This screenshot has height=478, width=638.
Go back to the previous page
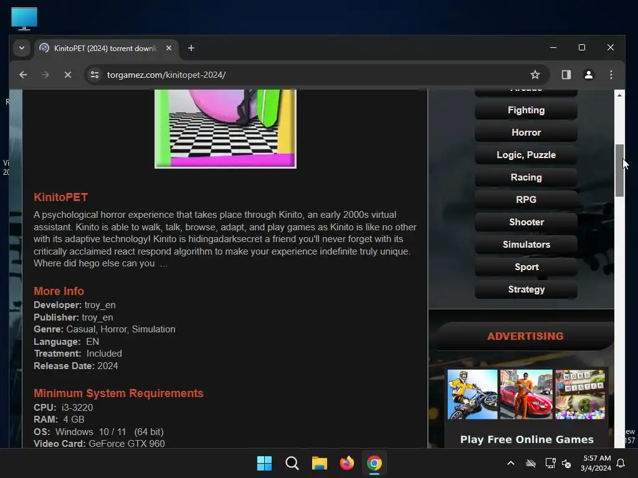click(23, 75)
